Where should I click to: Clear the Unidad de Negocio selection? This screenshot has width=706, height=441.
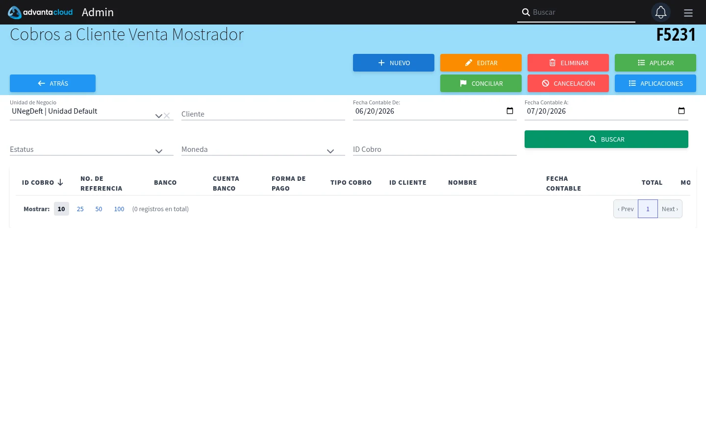click(167, 116)
